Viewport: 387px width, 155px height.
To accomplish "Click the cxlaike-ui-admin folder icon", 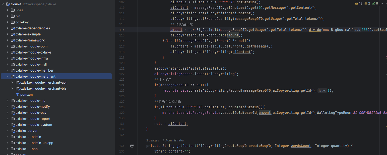I will (13, 137).
